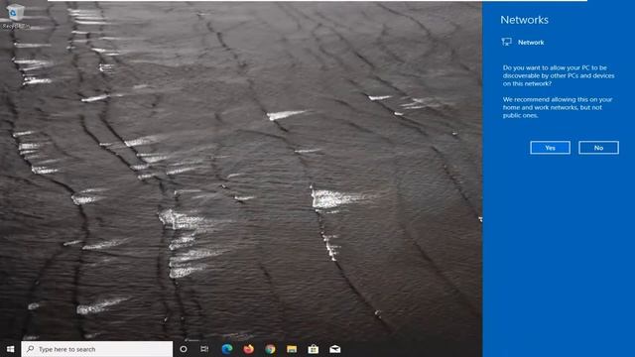Image resolution: width=635 pixels, height=357 pixels.
Task: Click the network computer icon
Action: coord(507,42)
